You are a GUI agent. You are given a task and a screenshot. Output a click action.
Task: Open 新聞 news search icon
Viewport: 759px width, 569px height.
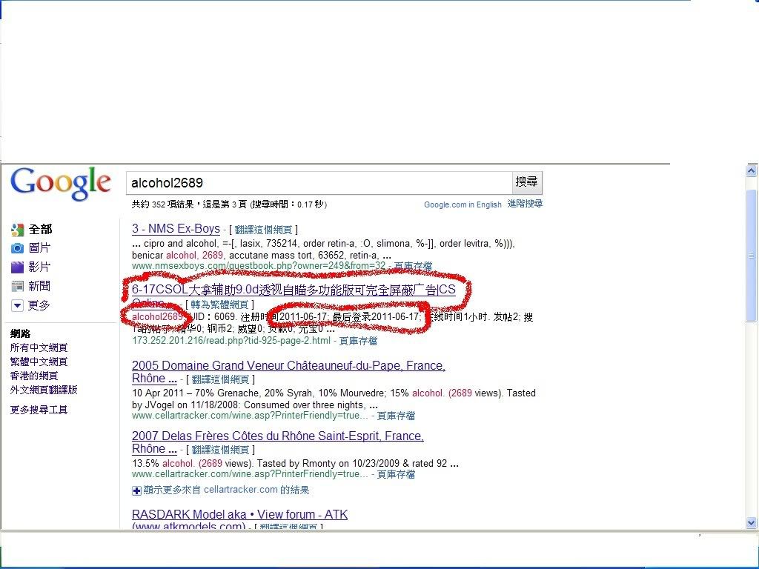(x=18, y=287)
